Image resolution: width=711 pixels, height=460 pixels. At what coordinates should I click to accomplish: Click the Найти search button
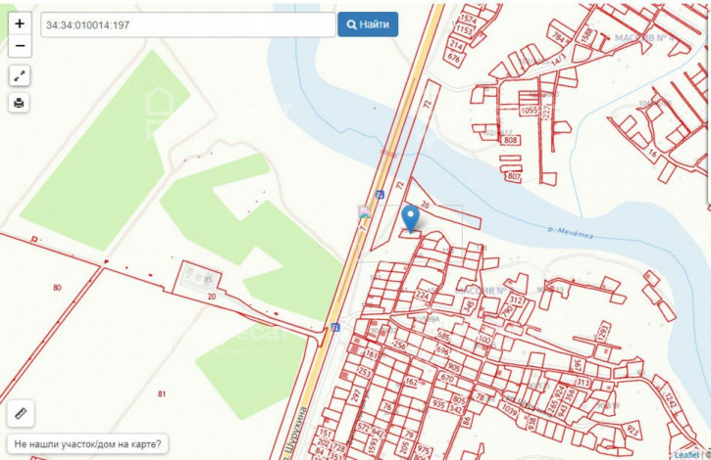click(368, 24)
